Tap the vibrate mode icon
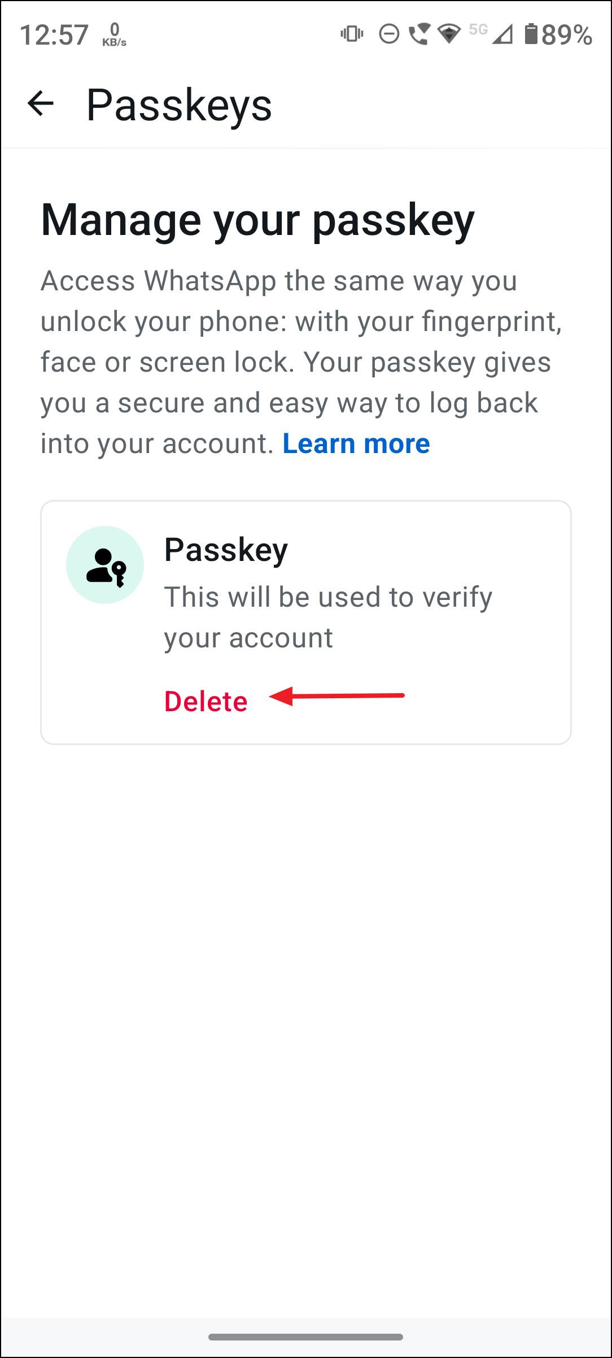Screen dimensions: 612x1358 [x=351, y=34]
